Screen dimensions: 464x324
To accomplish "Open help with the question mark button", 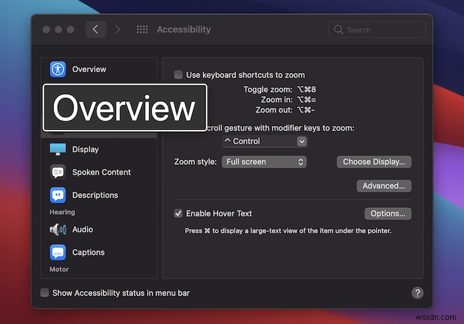I will coord(418,293).
